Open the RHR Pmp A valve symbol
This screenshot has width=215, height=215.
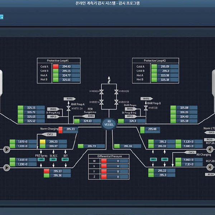[67, 107]
